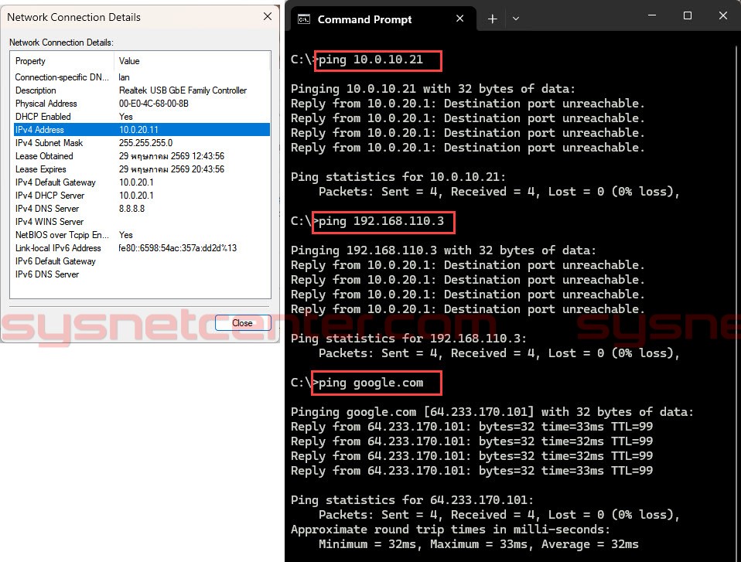Click the DNS value 8.8.8.8
The image size is (741, 562).
click(131, 209)
